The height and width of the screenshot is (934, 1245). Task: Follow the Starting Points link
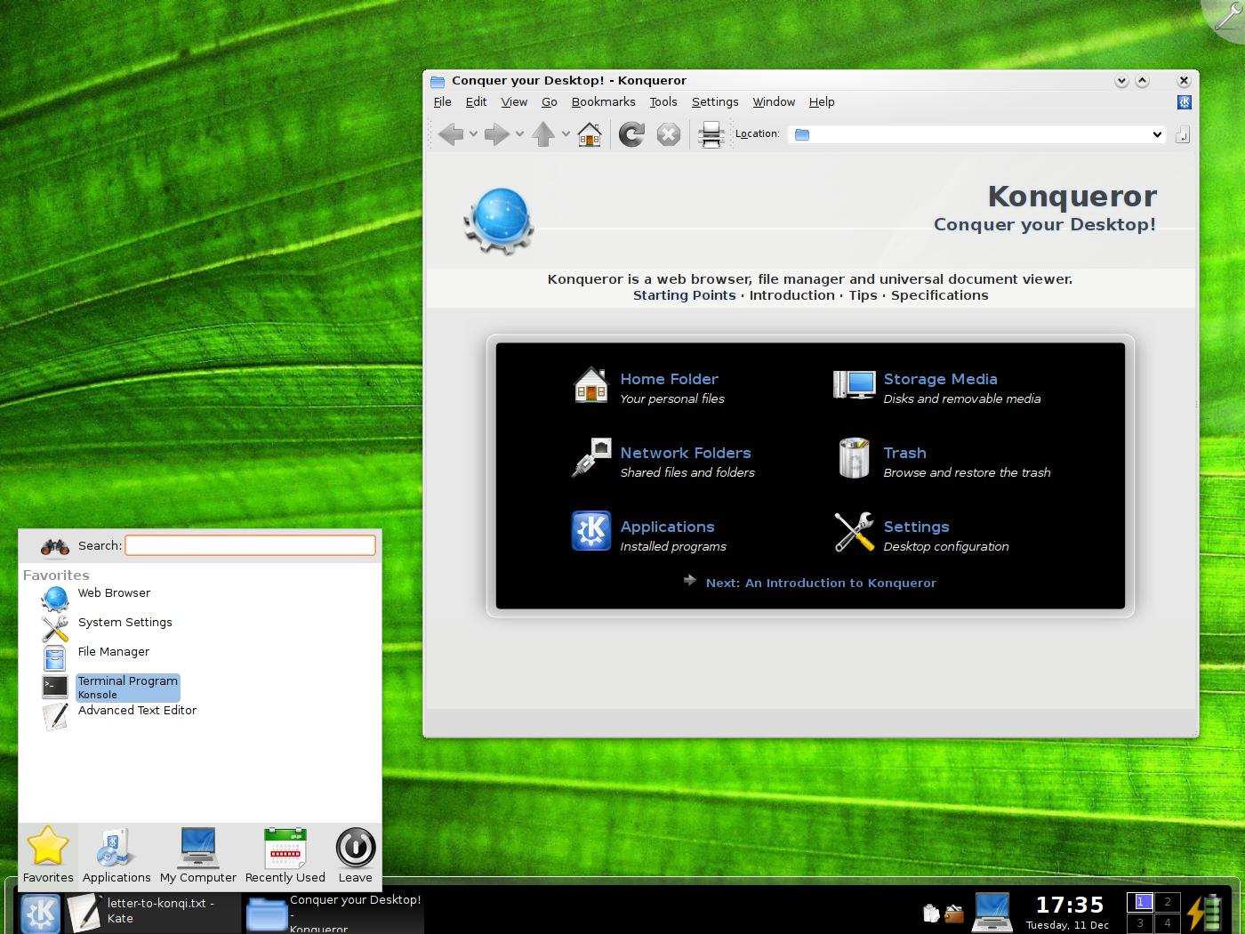pos(684,295)
